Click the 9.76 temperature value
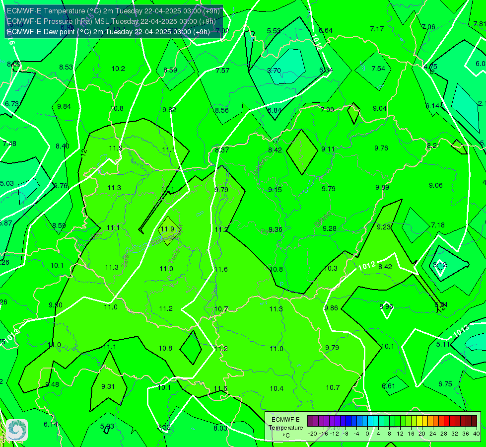Image resolution: width=486 pixels, height=447 pixels. click(x=381, y=148)
